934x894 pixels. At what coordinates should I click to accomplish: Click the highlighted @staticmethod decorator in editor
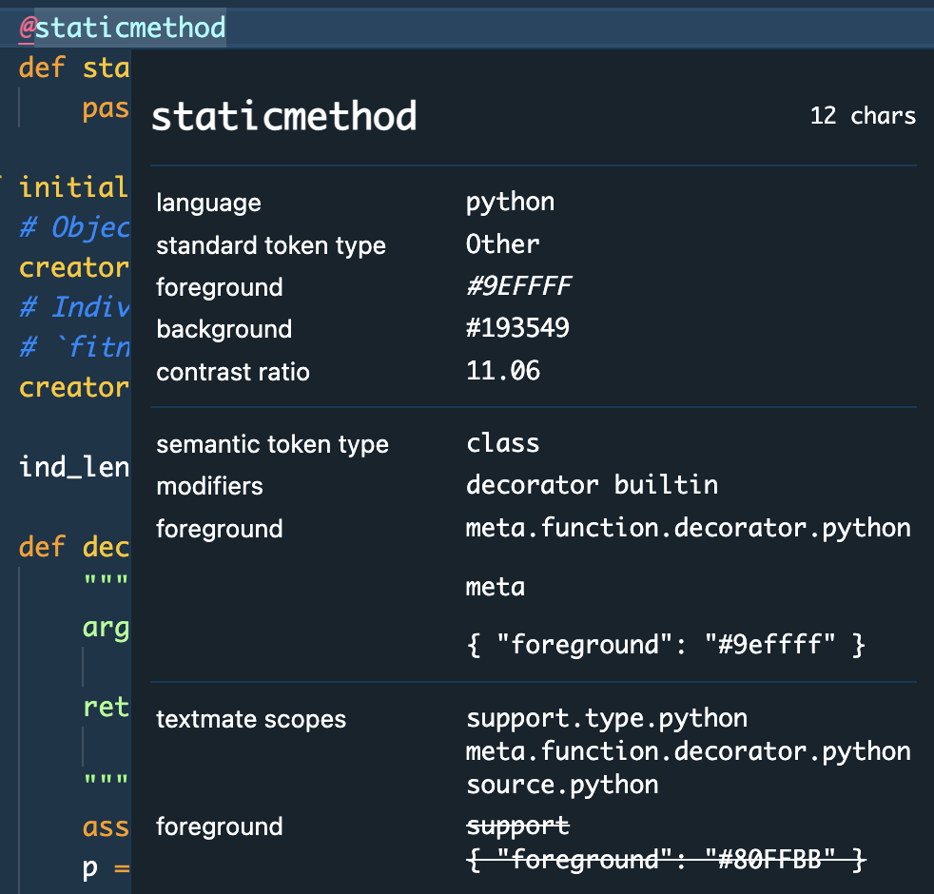123,28
